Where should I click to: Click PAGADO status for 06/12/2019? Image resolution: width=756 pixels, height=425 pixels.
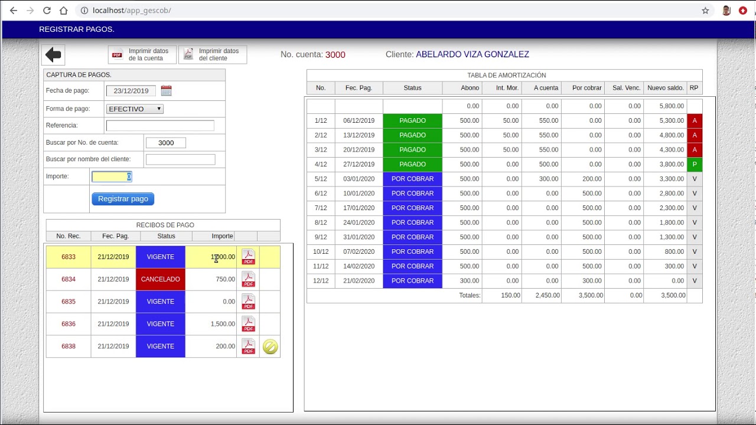click(x=412, y=120)
